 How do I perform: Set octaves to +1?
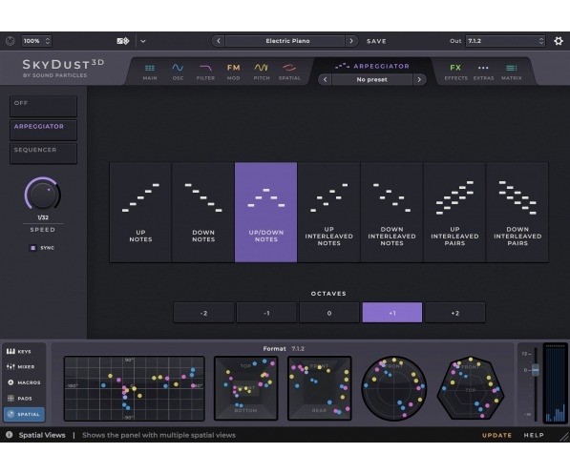392,313
